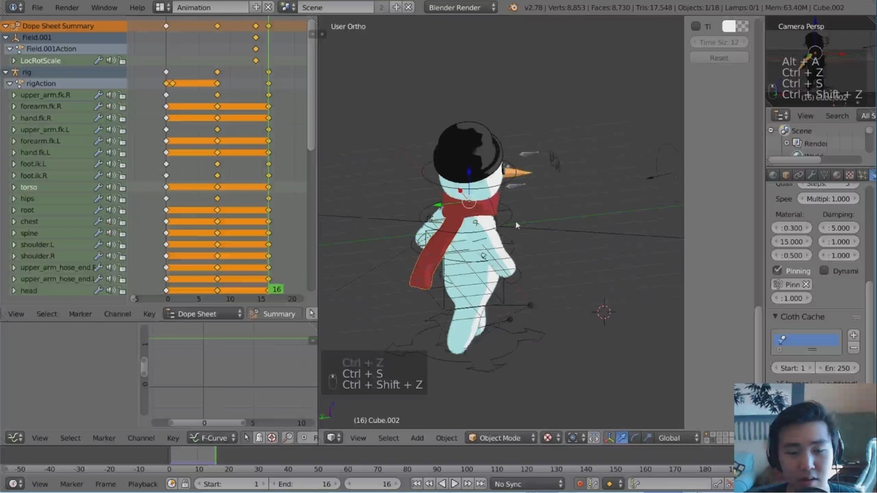The image size is (877, 493).
Task: Toggle the 3D manipulator translate arrow icon
Action: click(621, 438)
